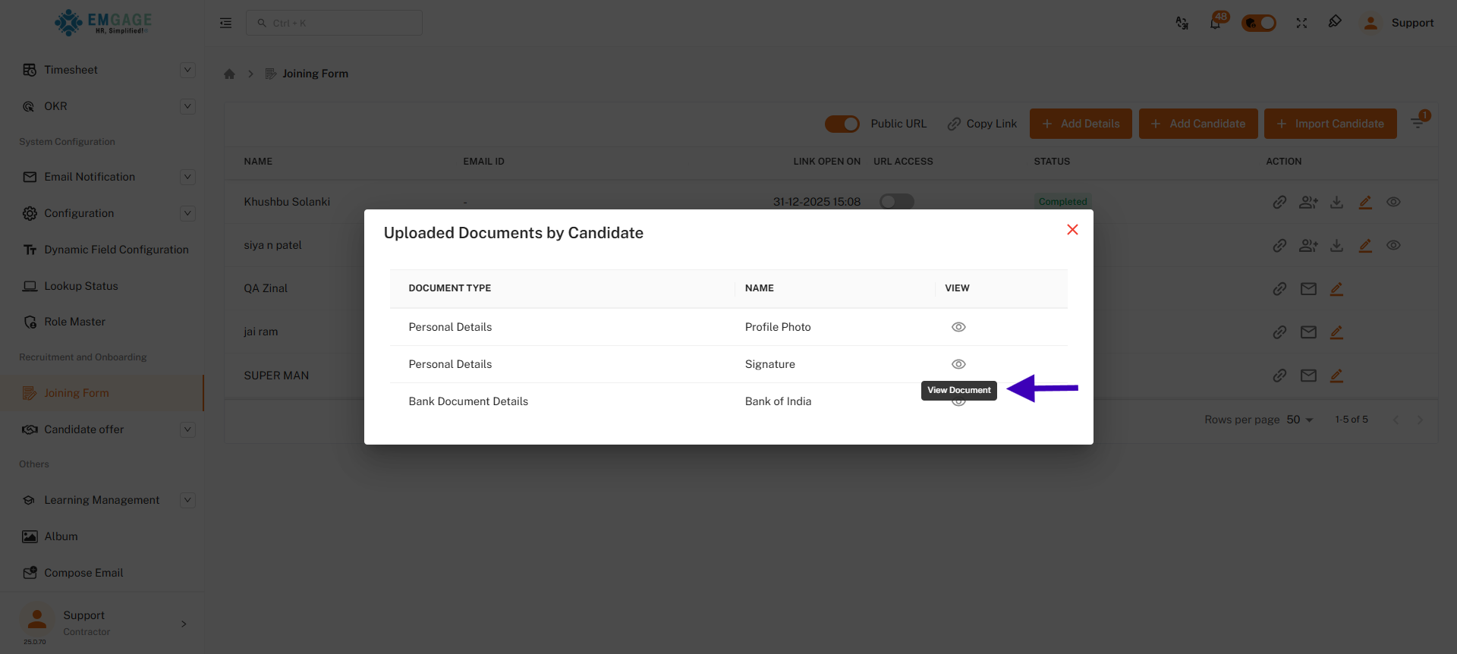The width and height of the screenshot is (1457, 654).
Task: Send mail icon for jai ram row
Action: pos(1308,332)
